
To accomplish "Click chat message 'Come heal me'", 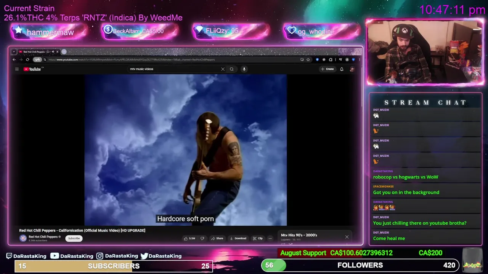I will [389, 238].
